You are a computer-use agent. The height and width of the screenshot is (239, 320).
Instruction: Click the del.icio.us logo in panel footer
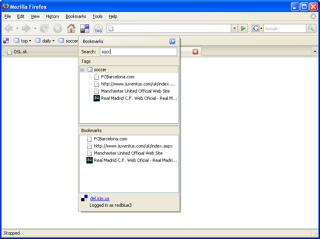pos(84,198)
